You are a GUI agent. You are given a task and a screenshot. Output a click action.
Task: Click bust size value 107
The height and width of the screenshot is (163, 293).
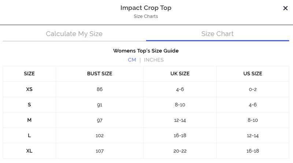tap(100, 151)
